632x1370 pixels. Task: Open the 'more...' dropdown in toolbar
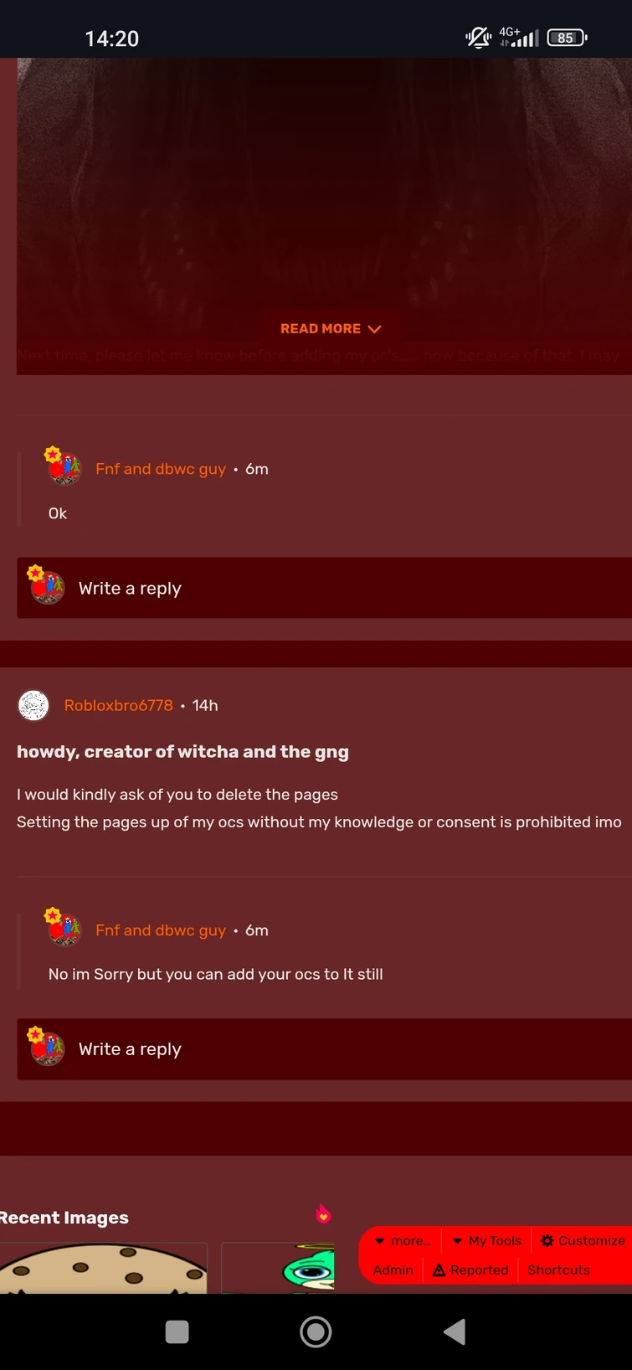(403, 1240)
